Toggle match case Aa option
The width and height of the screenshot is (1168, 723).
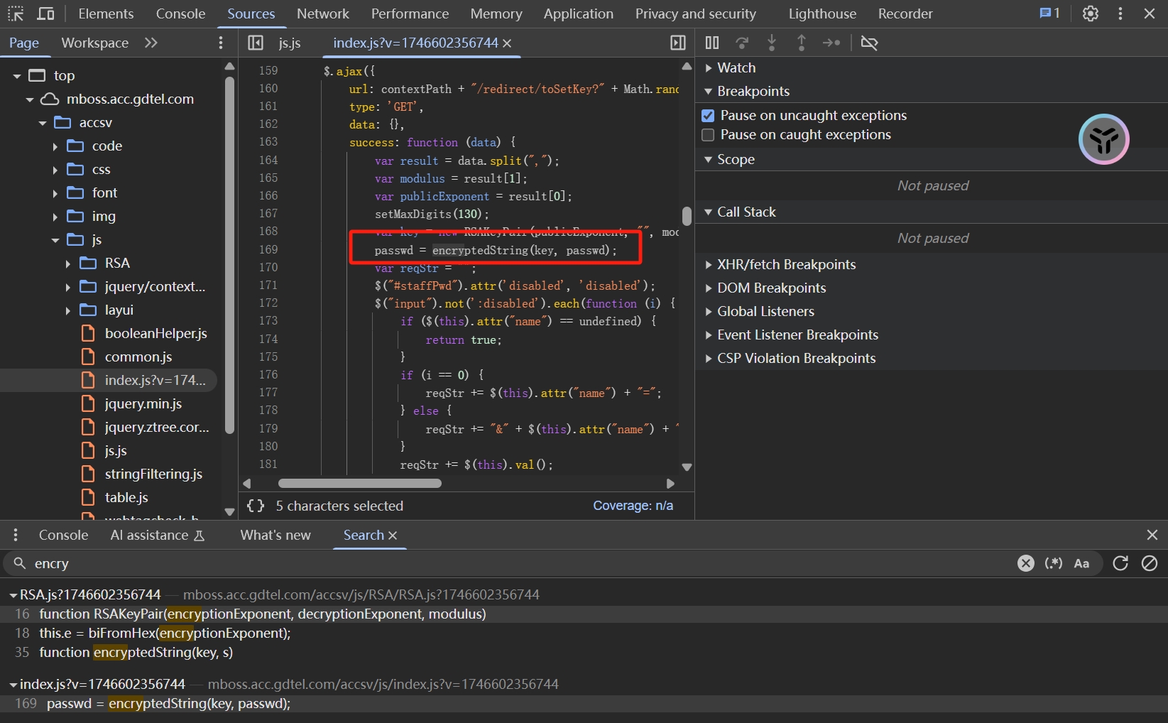pyautogui.click(x=1081, y=563)
